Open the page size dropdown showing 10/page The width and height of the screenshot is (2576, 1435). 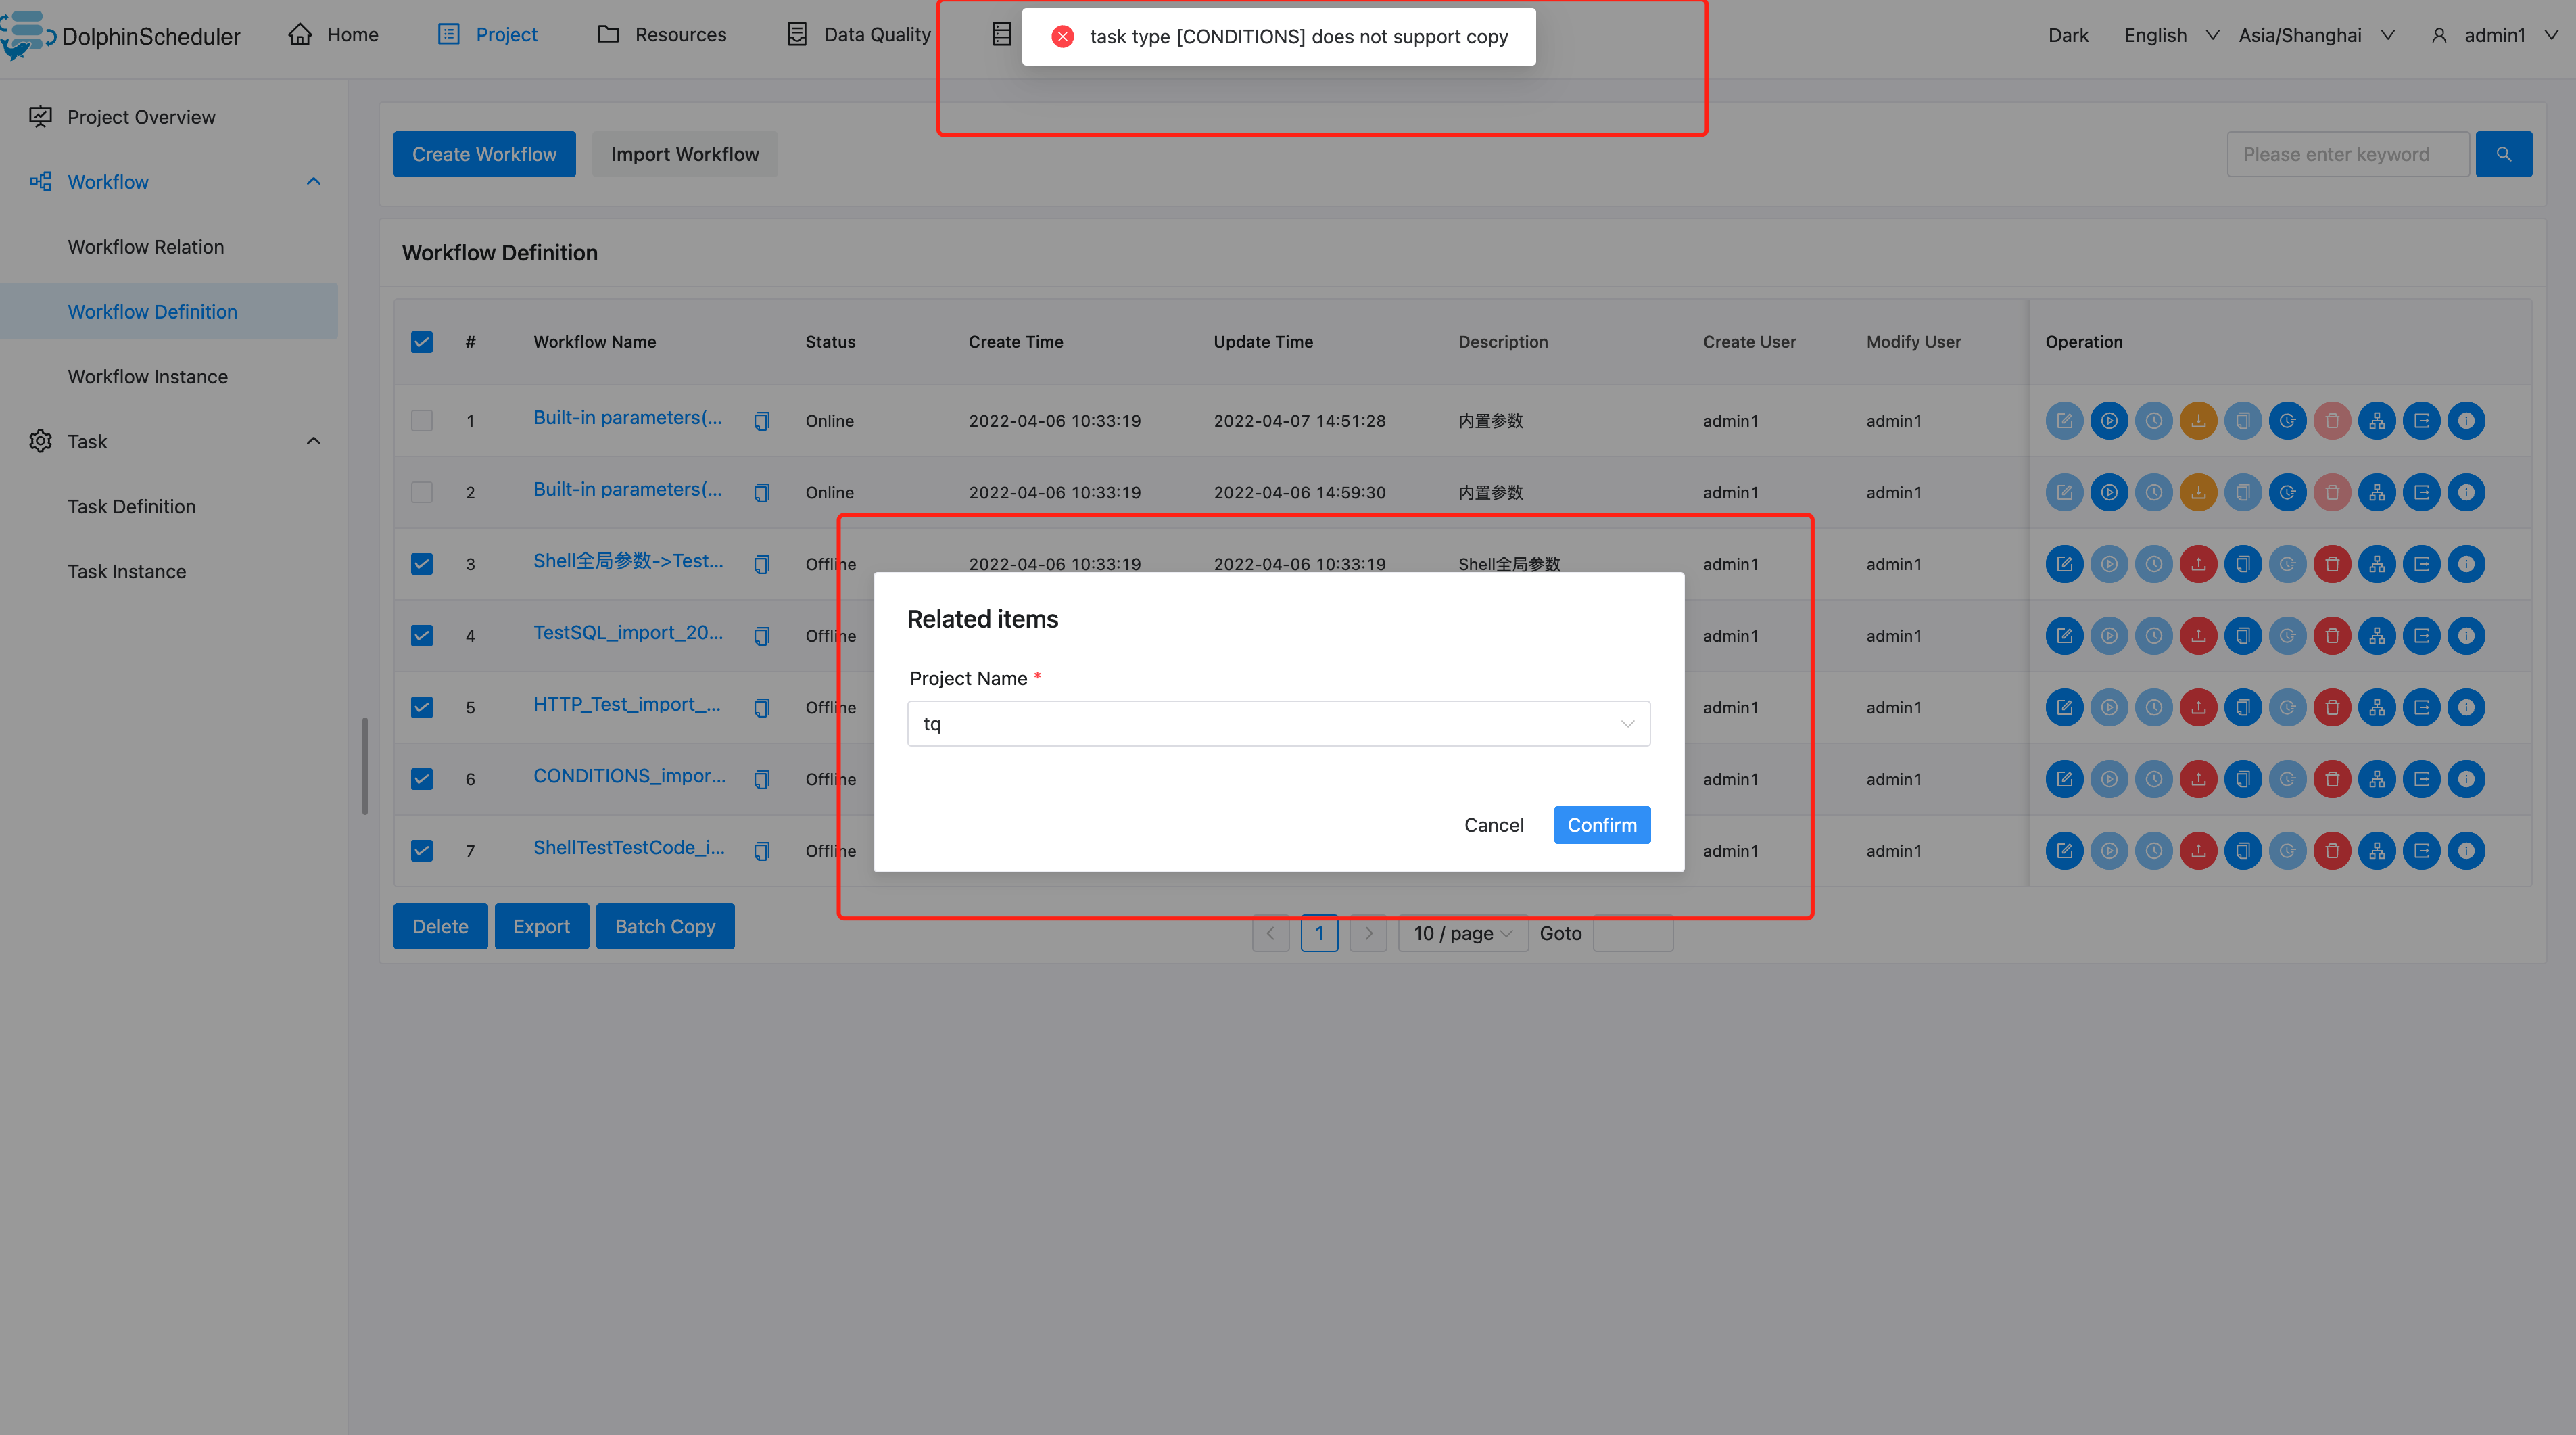[x=1462, y=933]
